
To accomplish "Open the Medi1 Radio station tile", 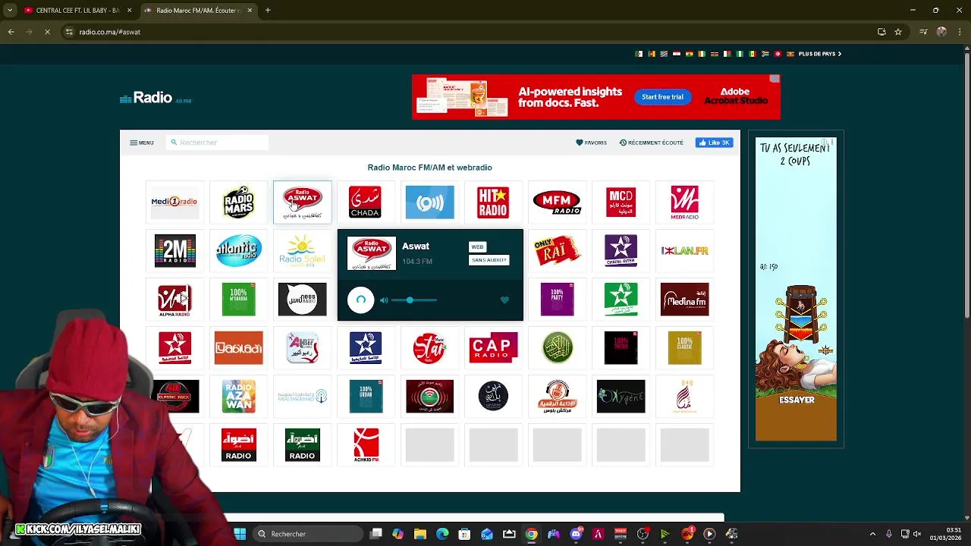I will [174, 202].
